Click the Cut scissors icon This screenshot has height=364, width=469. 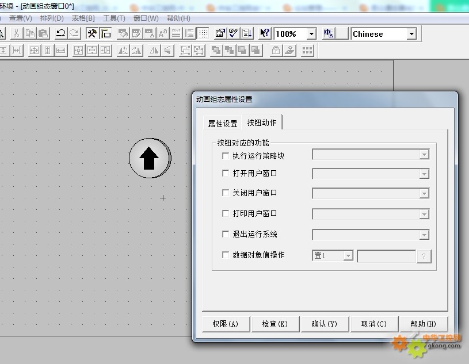[17, 33]
